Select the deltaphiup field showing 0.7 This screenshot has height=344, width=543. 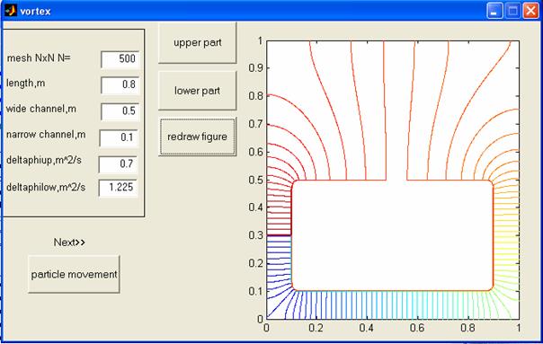coord(118,164)
